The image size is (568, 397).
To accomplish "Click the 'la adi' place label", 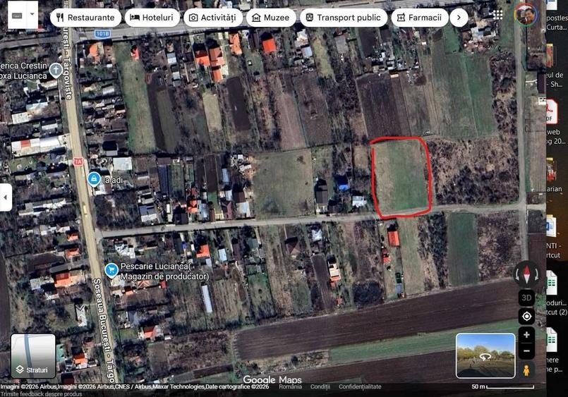I will tap(113, 180).
